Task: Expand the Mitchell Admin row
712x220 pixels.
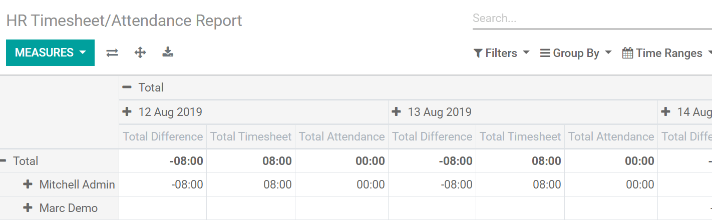Action: click(x=28, y=184)
